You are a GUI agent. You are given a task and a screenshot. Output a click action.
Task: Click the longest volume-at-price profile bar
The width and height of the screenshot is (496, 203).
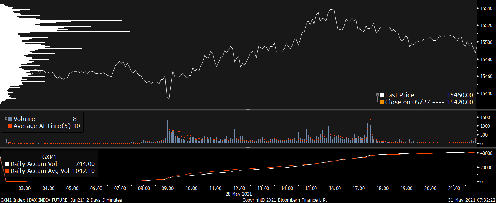click(65, 31)
